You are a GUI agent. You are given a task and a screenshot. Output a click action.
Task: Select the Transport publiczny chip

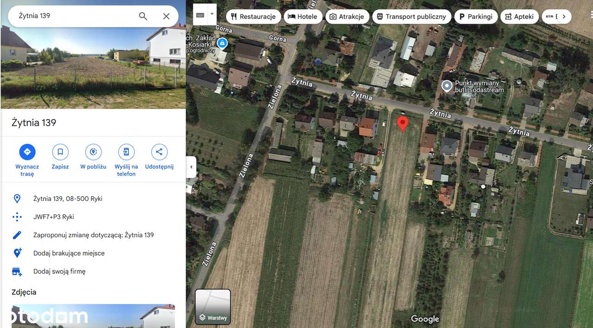point(411,17)
